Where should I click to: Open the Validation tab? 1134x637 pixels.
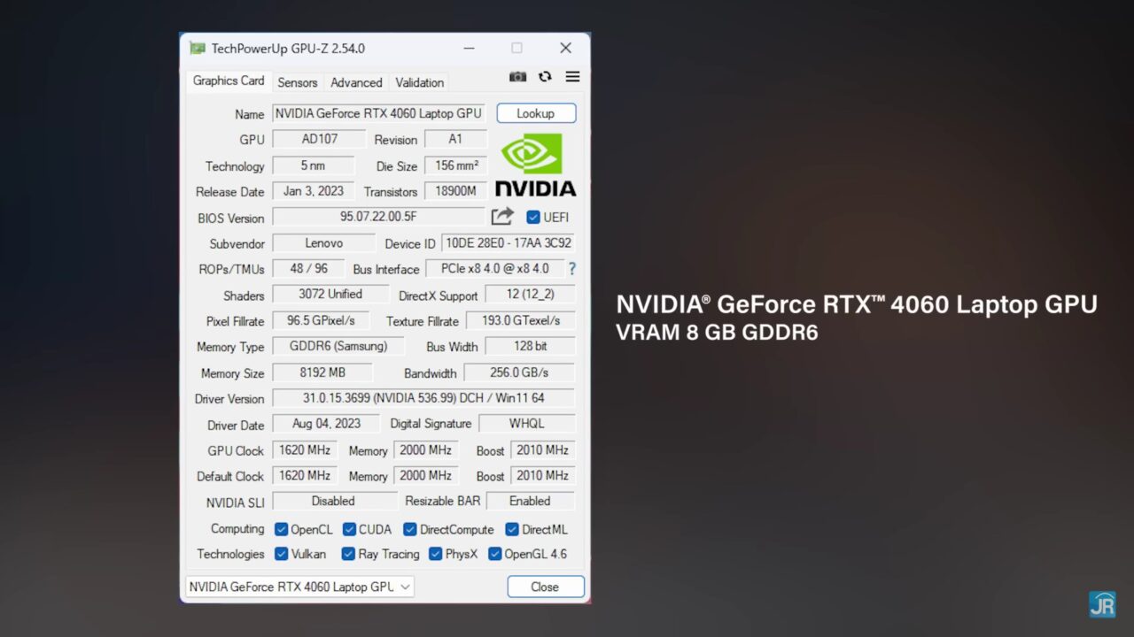tap(419, 82)
